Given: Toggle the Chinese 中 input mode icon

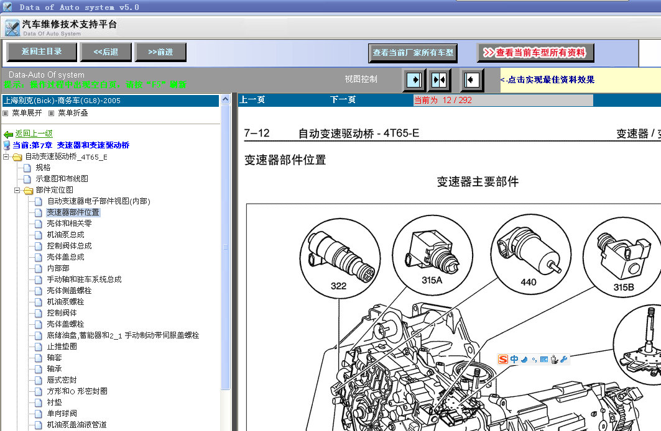Looking at the screenshot, I should (x=514, y=359).
